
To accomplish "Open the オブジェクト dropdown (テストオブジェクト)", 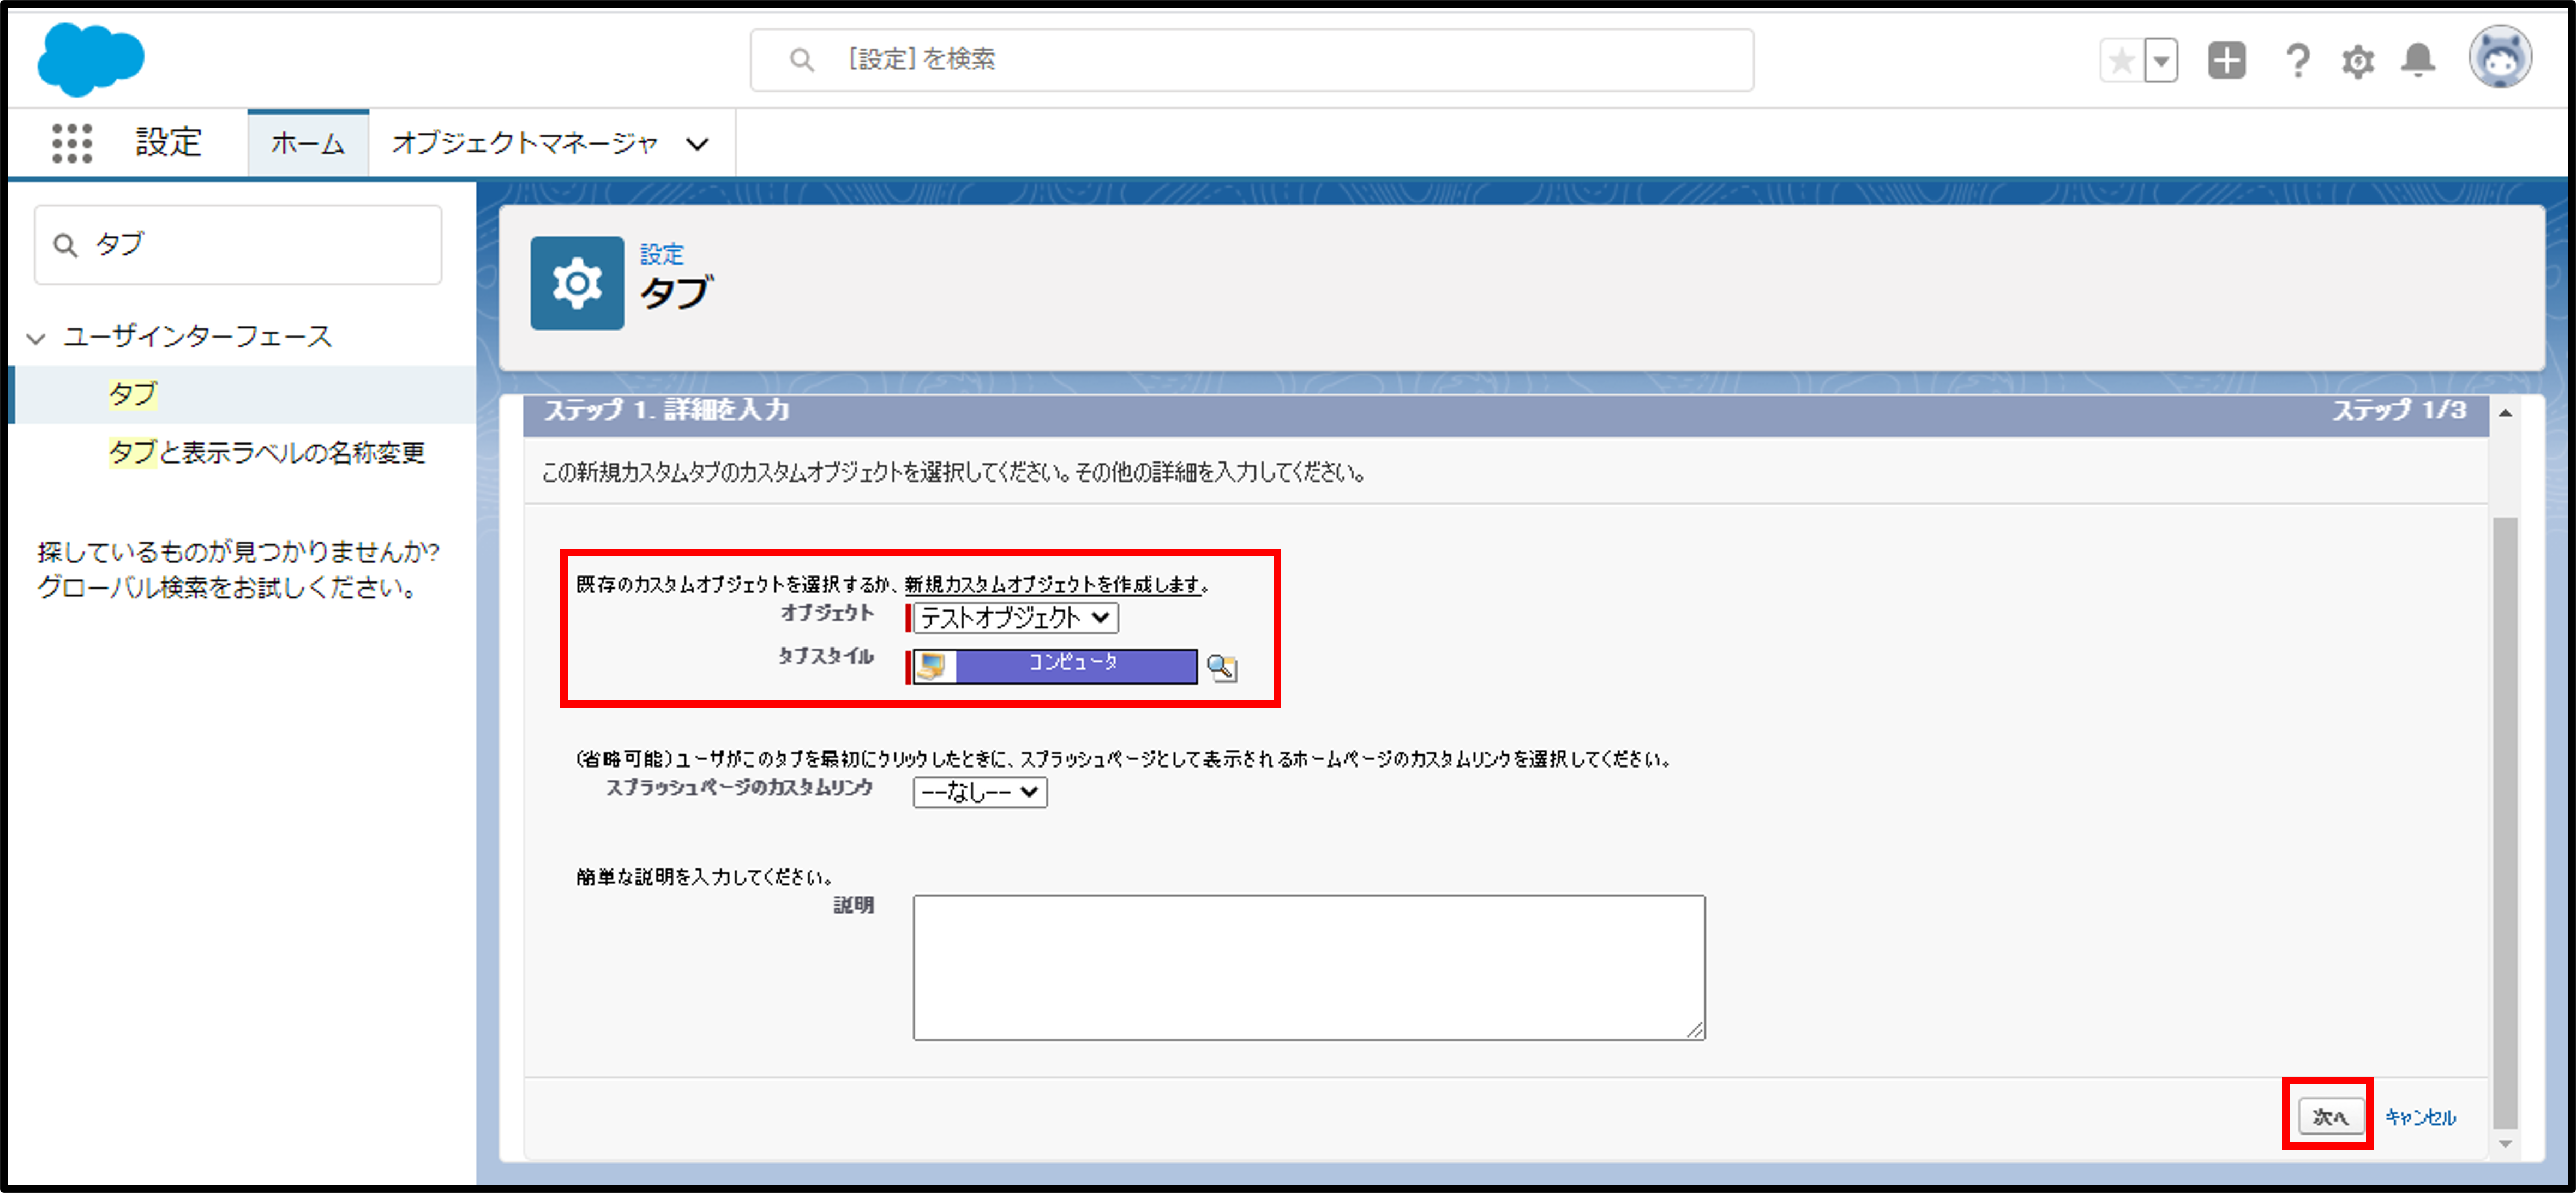I will tap(1015, 618).
